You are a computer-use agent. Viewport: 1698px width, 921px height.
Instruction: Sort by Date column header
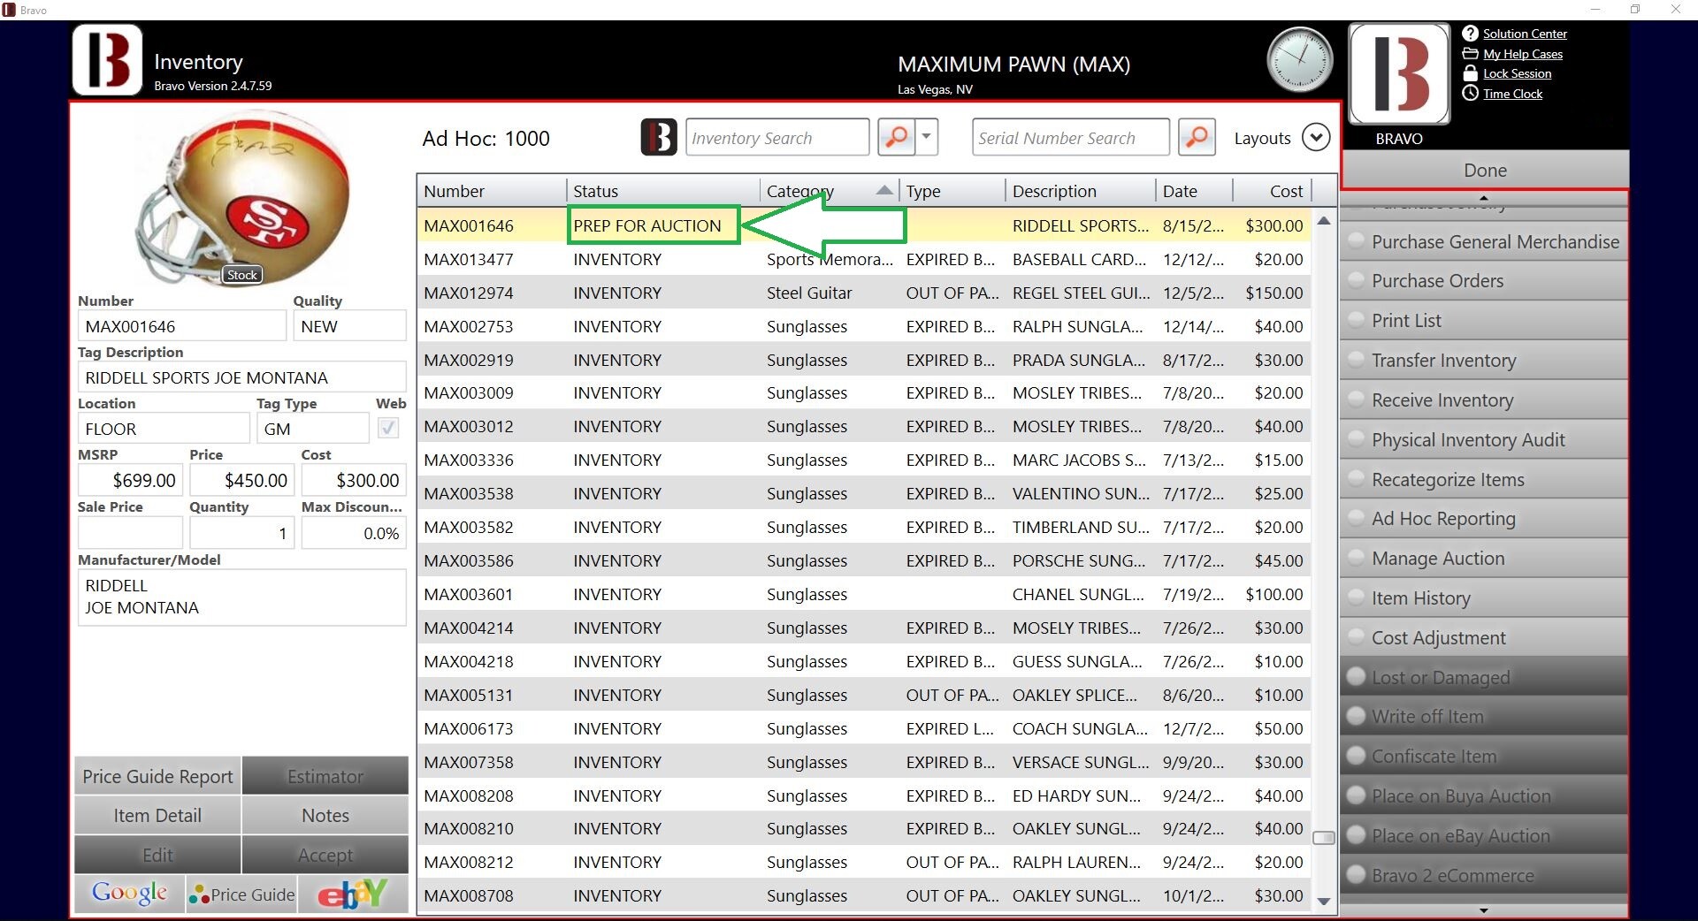click(x=1194, y=190)
